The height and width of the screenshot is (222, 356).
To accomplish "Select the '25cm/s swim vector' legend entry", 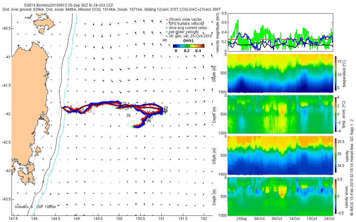I will [x=185, y=20].
